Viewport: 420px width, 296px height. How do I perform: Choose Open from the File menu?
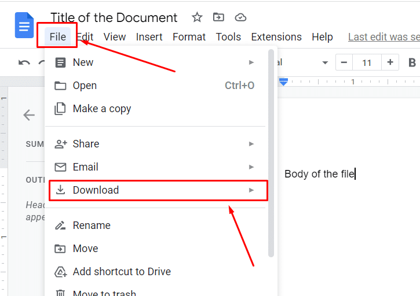(156, 86)
